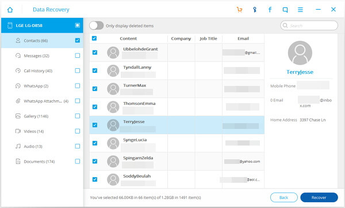Viewport: 345px width, 208px height.
Task: Click the WhatsApp icon in sidebar
Action: click(x=18, y=86)
